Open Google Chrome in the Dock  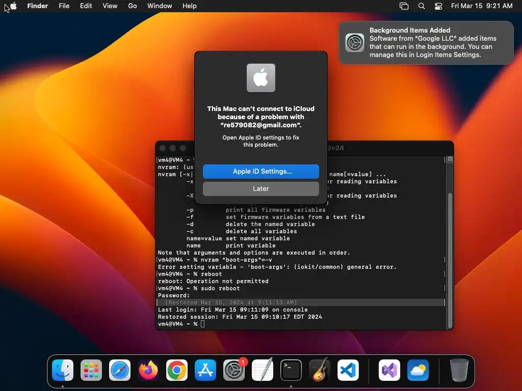[x=177, y=370]
